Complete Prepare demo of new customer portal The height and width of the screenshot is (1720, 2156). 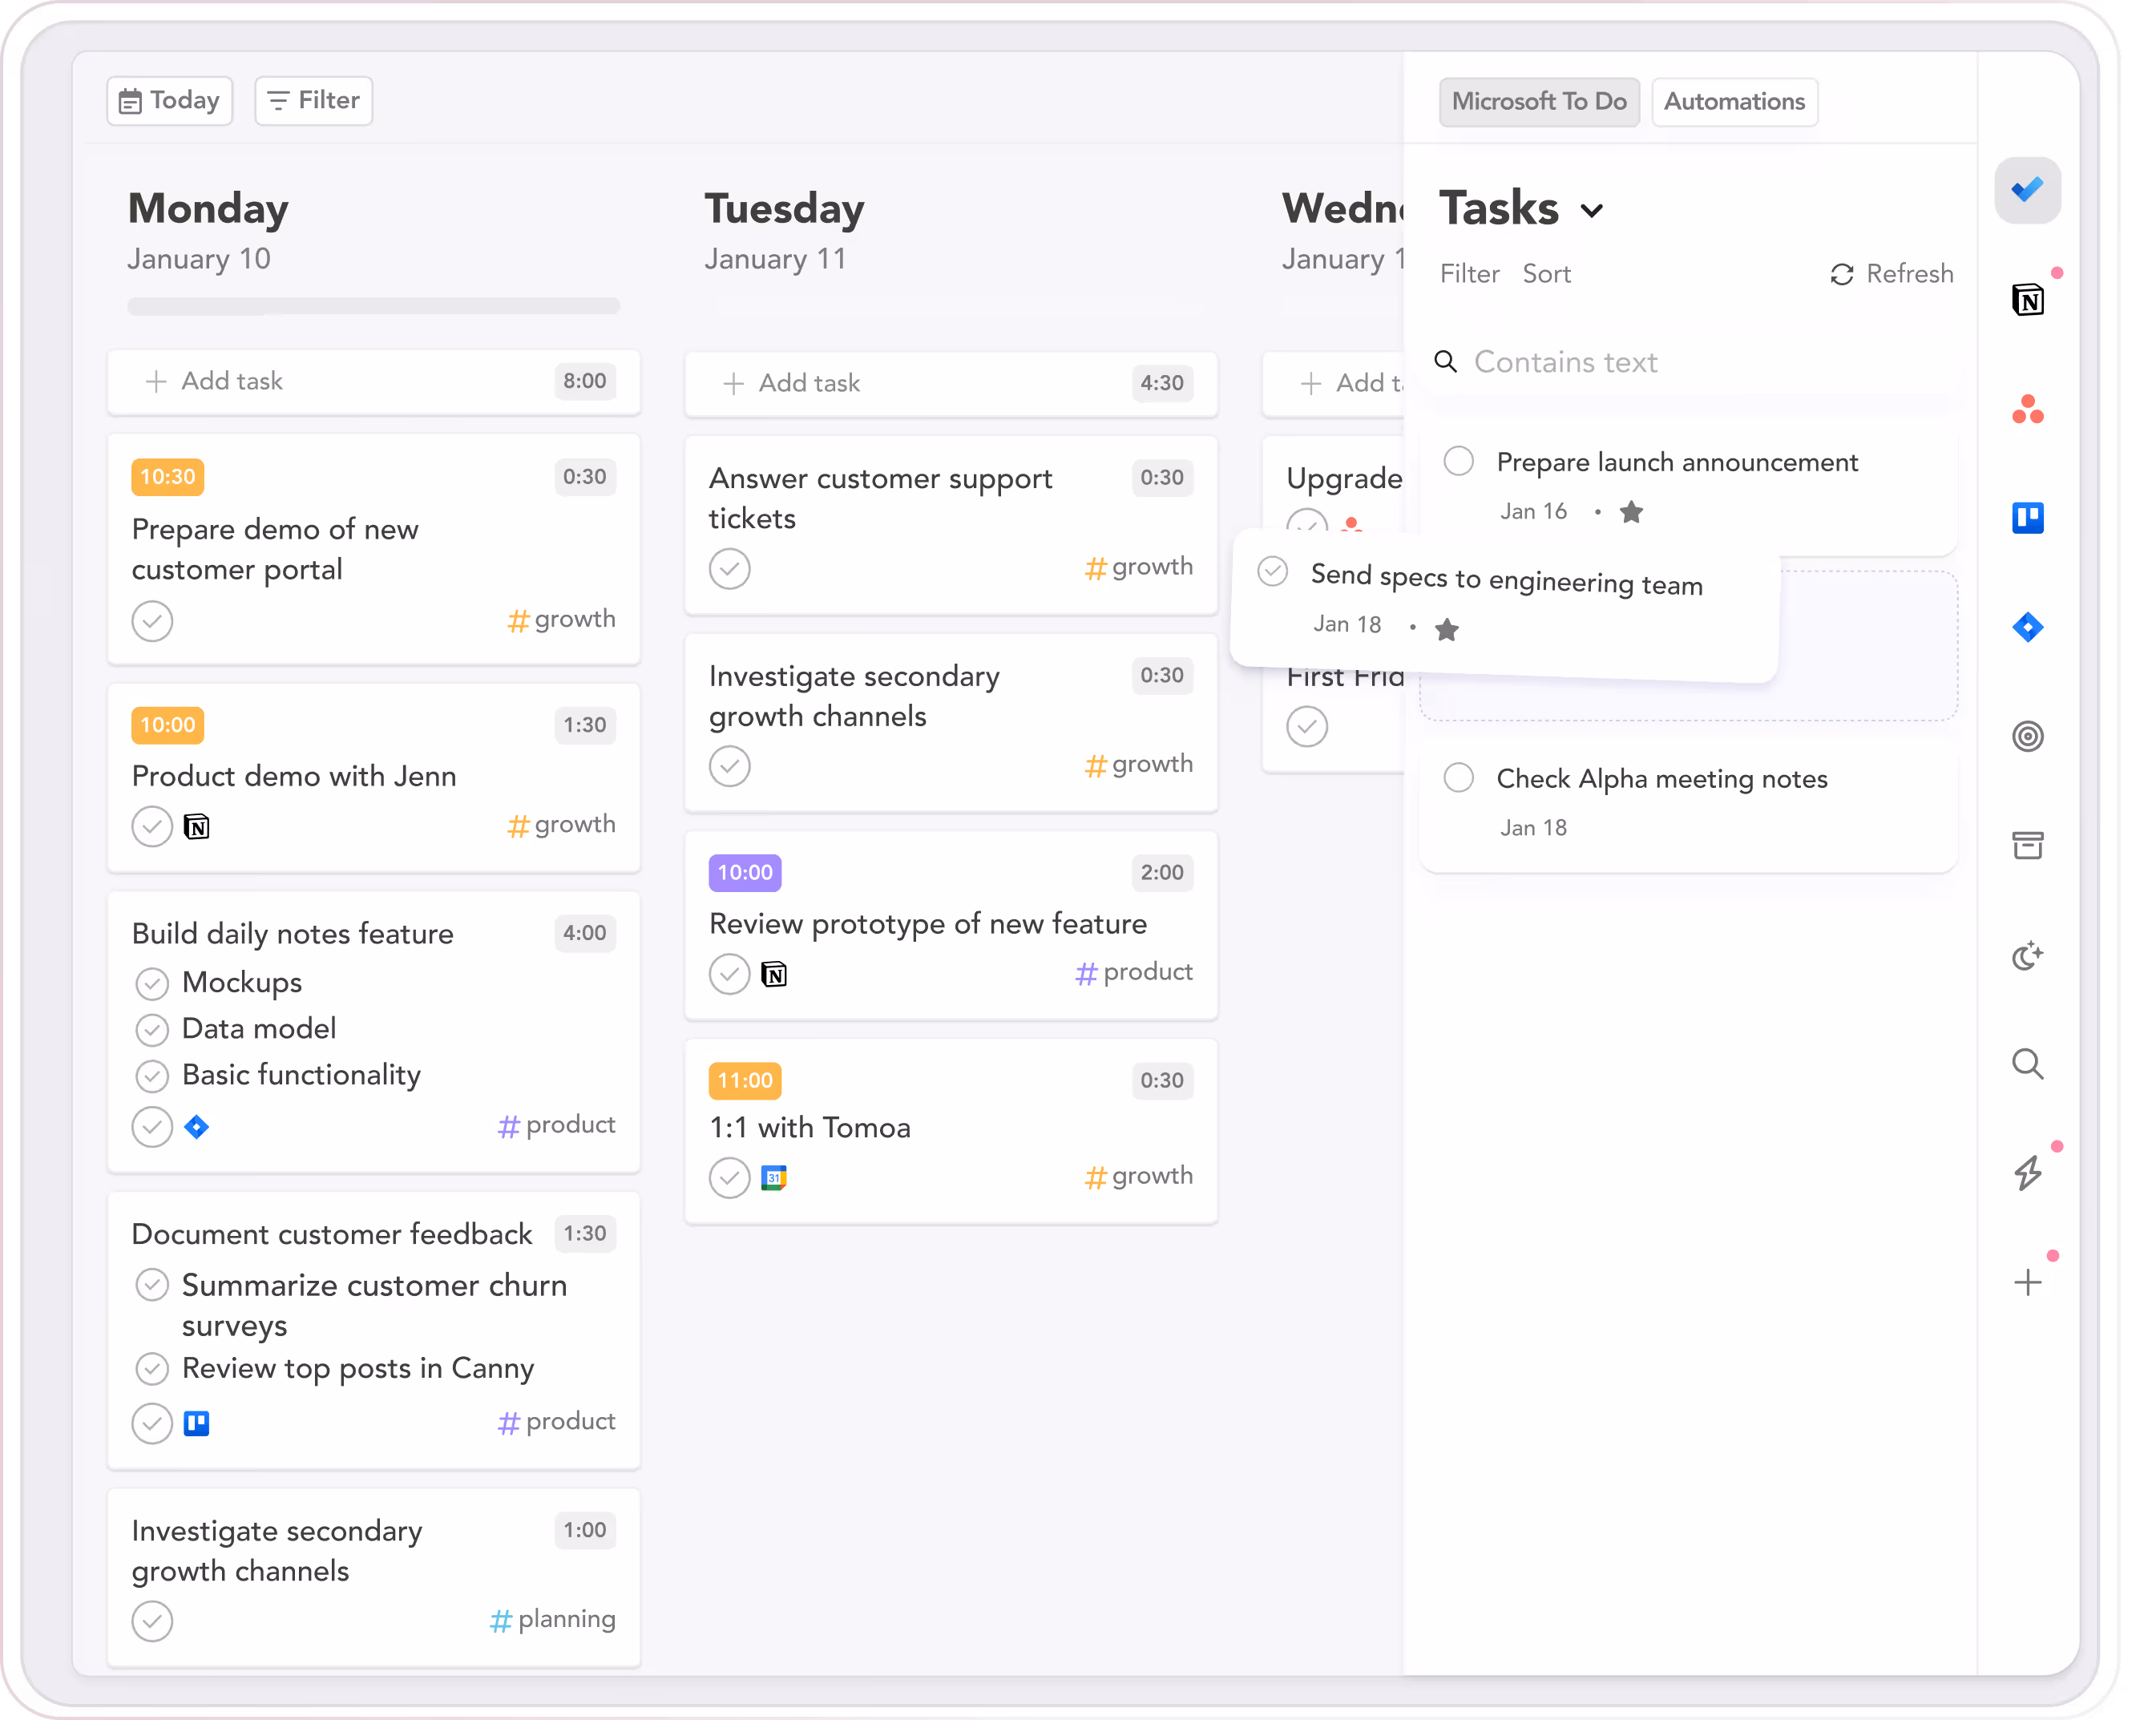coord(152,621)
